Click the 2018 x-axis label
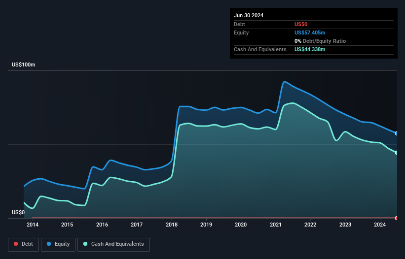Viewport: 405px width, 259px height. point(172,225)
